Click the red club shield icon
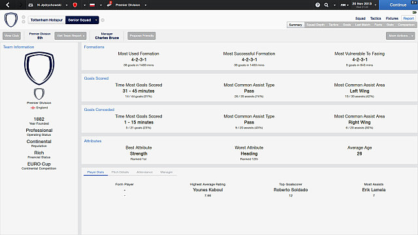Image resolution: width=418 pixels, height=235 pixels. [x=75, y=5]
